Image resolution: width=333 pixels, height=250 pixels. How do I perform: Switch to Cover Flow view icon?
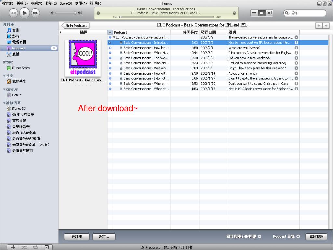click(x=269, y=13)
